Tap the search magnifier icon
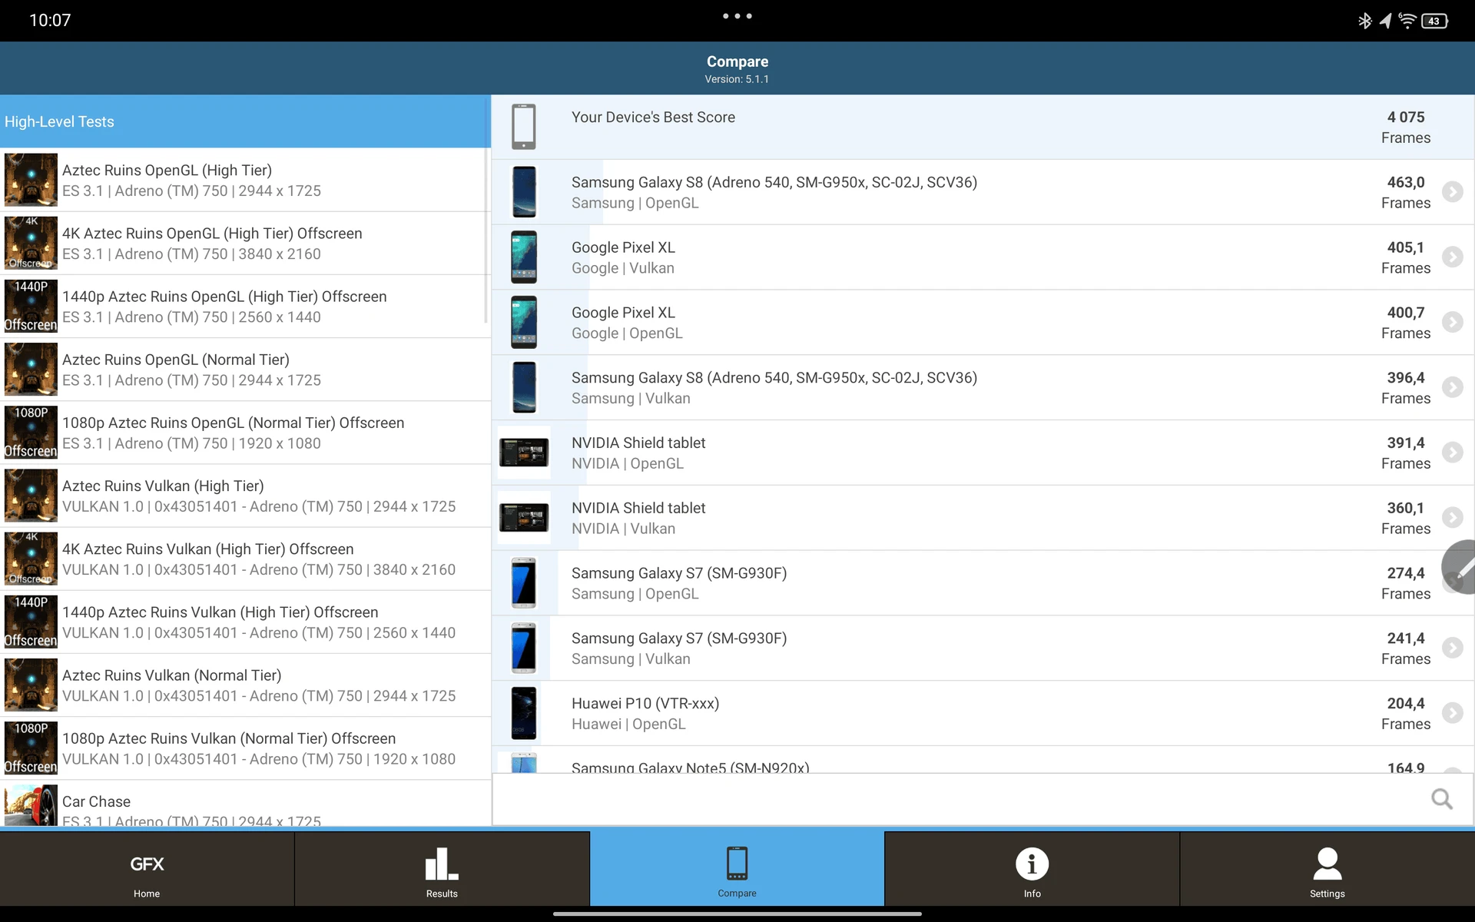 pyautogui.click(x=1442, y=799)
